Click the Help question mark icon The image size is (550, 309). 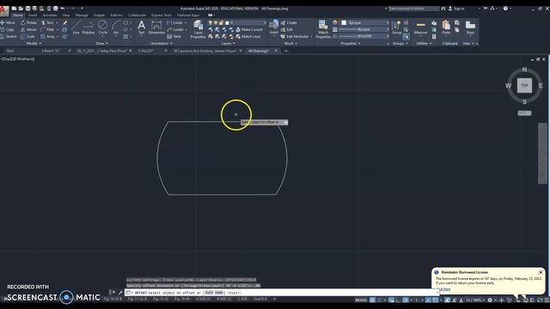pos(505,9)
